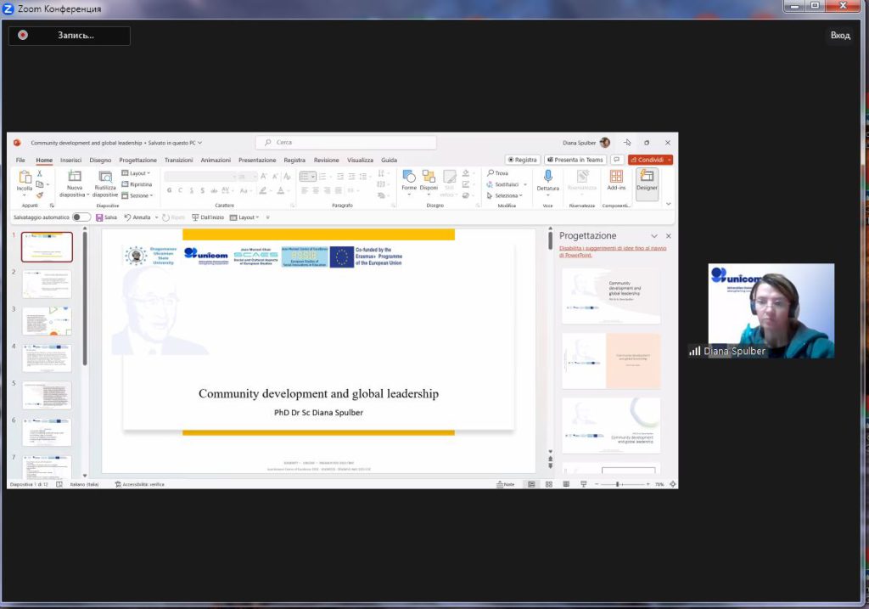Toggle the Salvataggio automatico switch
The image size is (869, 609).
coord(81,217)
